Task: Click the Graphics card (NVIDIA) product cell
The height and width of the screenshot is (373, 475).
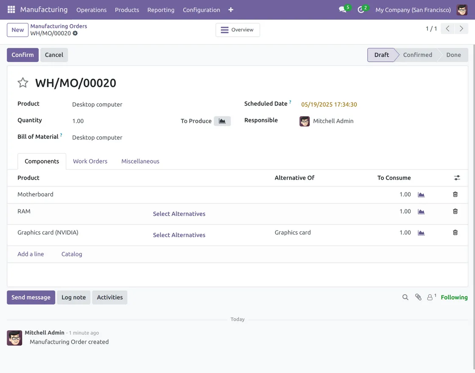Action: pyautogui.click(x=48, y=233)
